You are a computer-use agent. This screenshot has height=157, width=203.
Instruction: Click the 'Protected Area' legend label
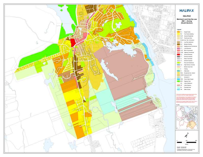click(x=188, y=87)
